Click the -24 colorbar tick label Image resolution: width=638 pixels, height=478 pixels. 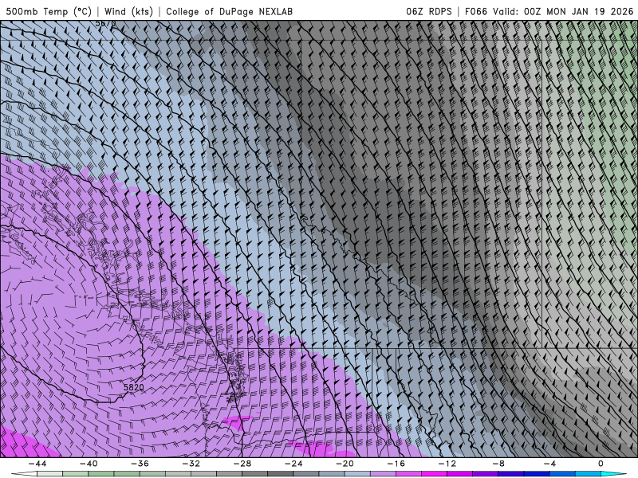point(293,464)
